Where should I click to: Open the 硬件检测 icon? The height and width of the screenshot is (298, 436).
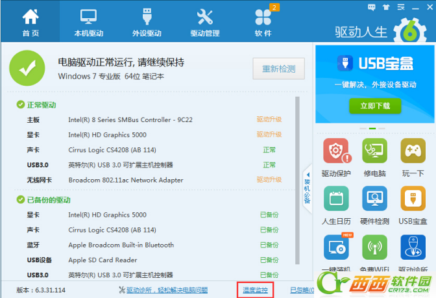coord(374,199)
